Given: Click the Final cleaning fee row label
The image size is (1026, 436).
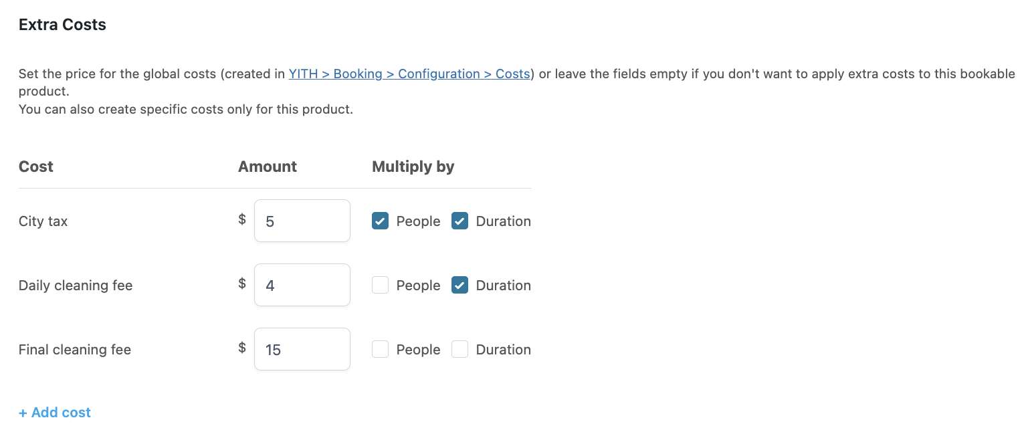Looking at the screenshot, I should pos(75,350).
